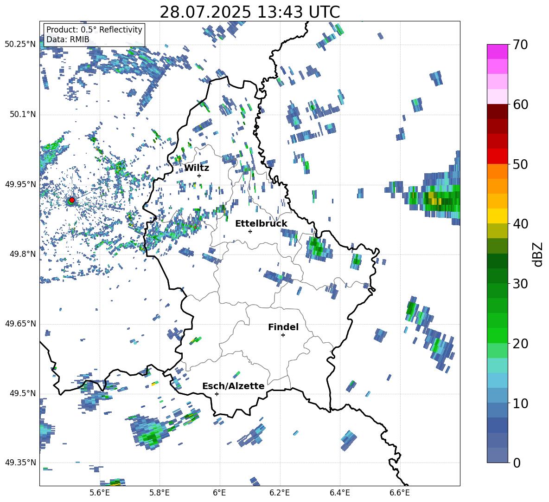Click the Esch/Alzette station cross marker
The height and width of the screenshot is (502, 549).
tap(217, 394)
